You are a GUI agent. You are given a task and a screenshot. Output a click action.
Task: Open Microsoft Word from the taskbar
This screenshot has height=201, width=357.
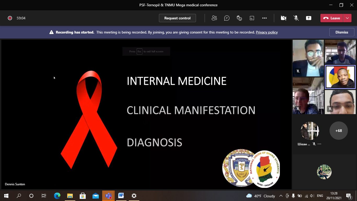click(x=121, y=196)
